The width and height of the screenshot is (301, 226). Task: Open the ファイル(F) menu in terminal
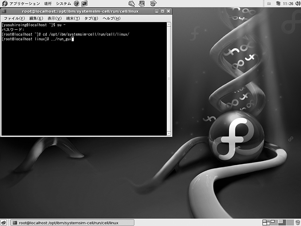coord(14,18)
